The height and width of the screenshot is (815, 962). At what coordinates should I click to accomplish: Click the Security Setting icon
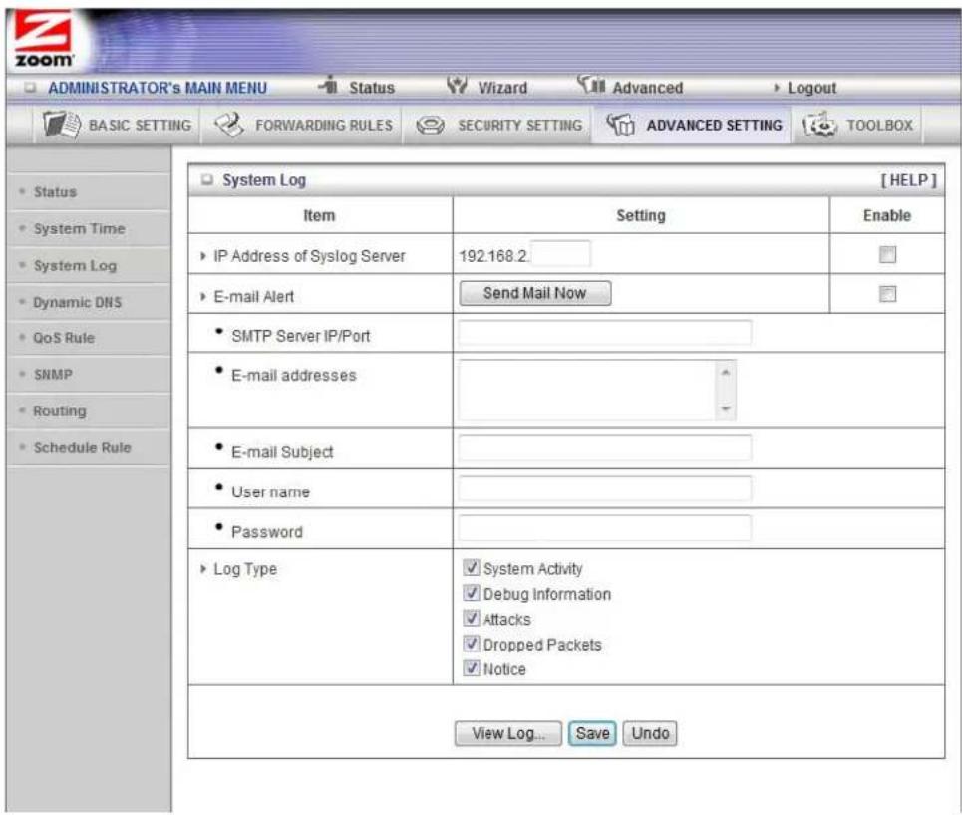tap(430, 126)
